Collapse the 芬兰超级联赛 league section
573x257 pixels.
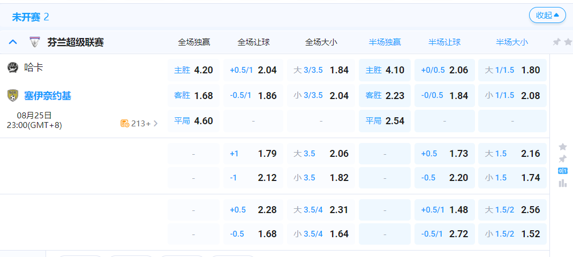(13, 42)
